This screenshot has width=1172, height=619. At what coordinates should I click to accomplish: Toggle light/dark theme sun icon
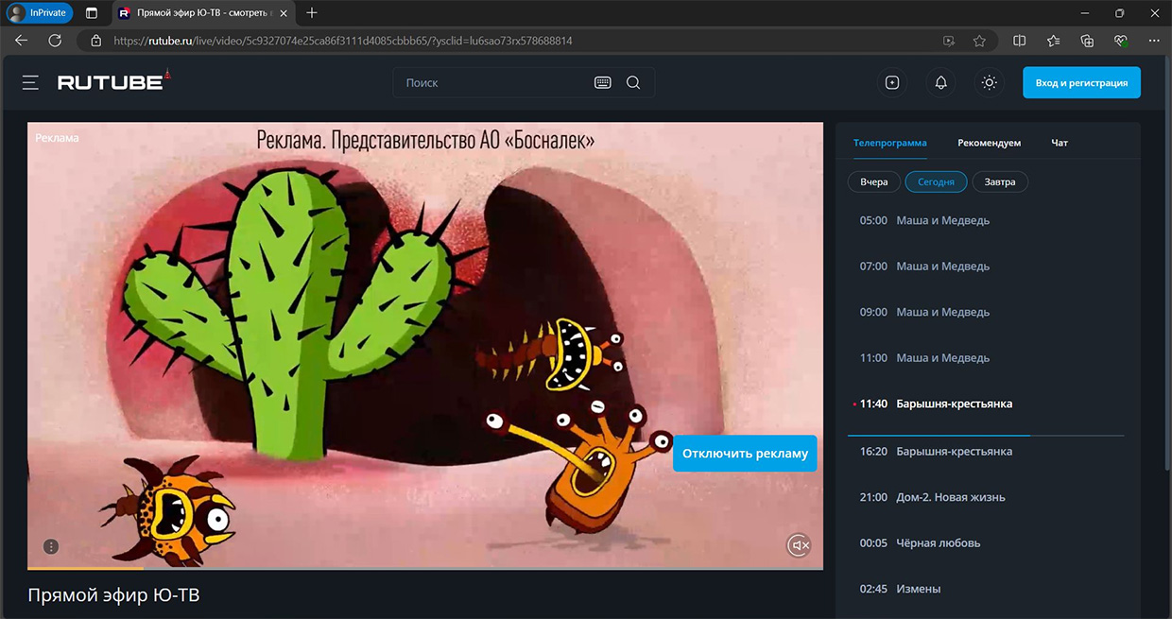[989, 83]
